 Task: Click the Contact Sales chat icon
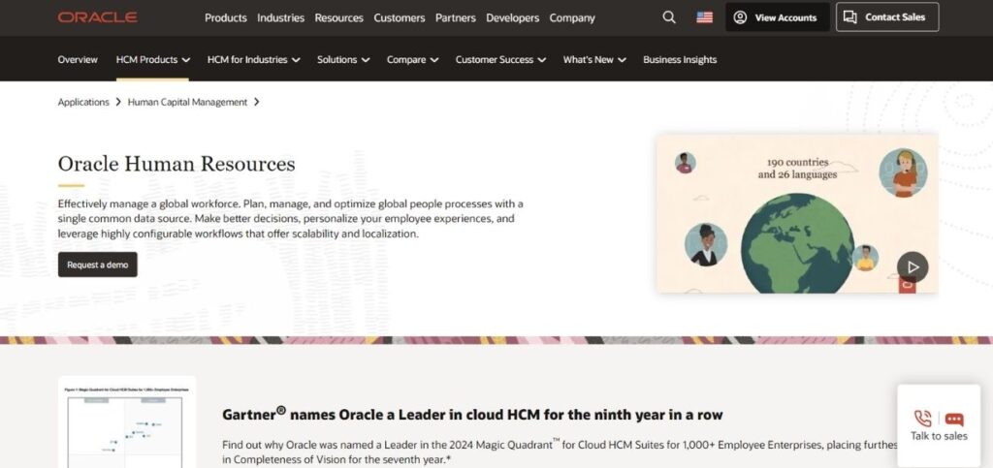850,17
